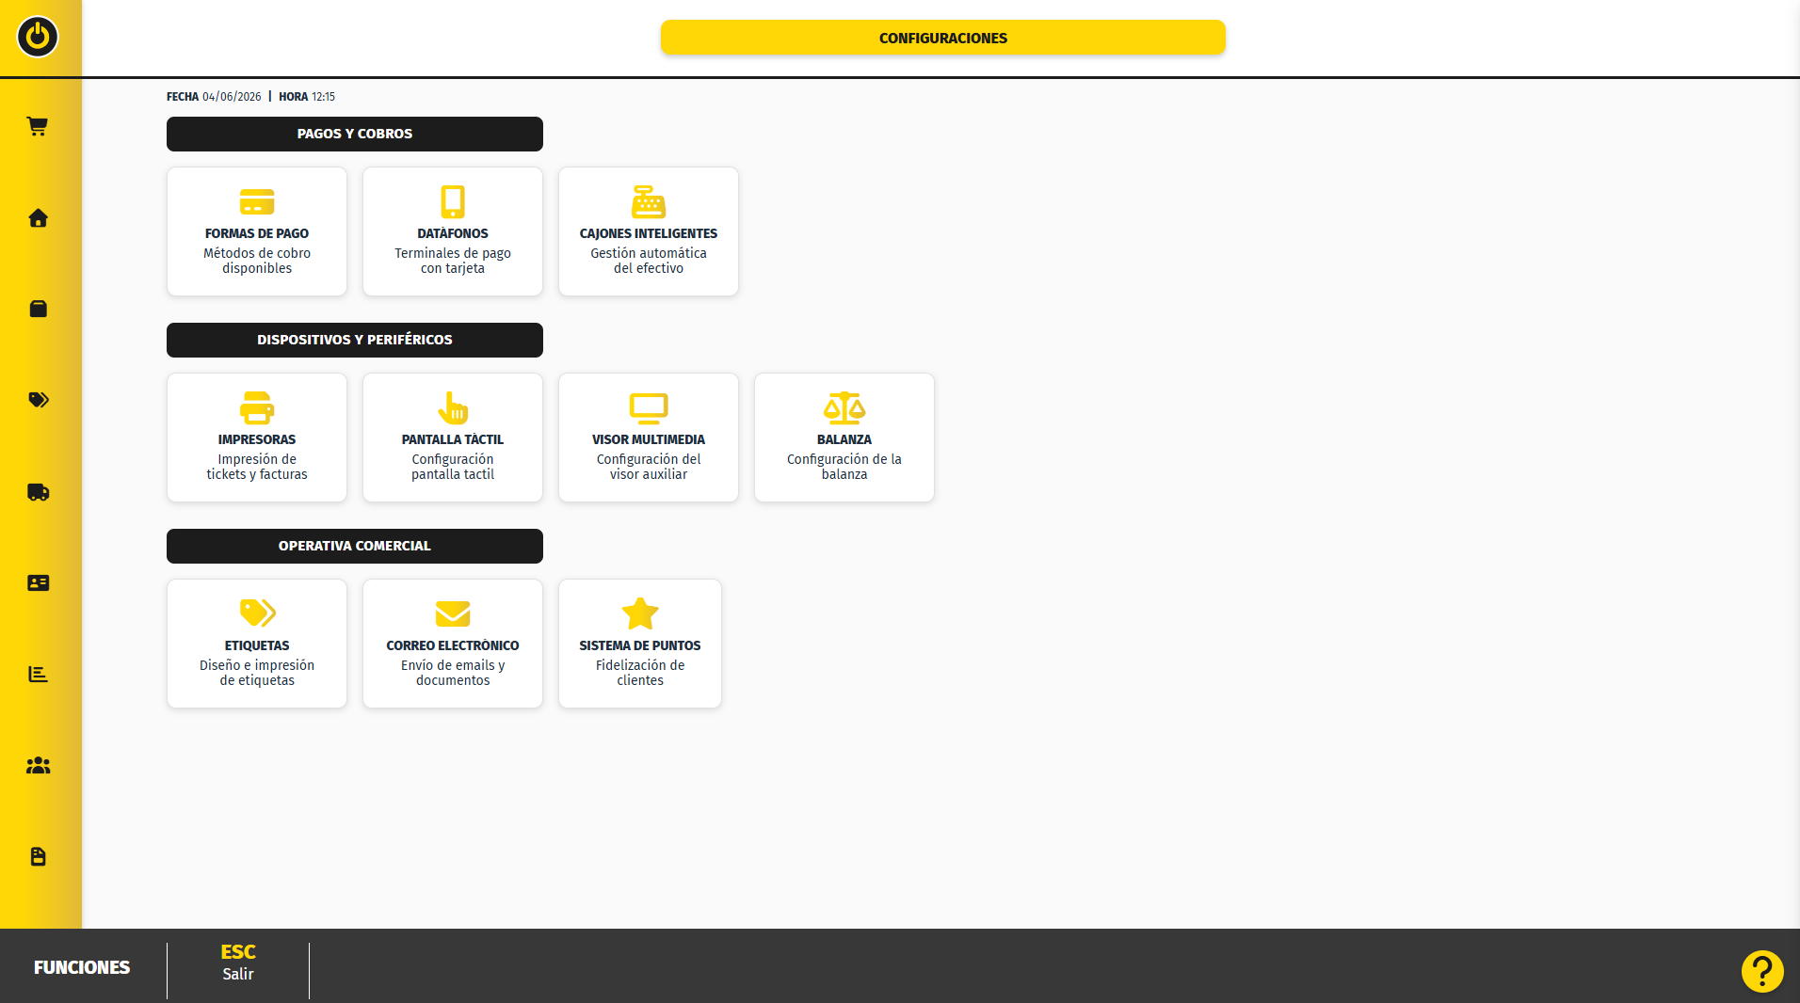Select the price tags sidebar icon
The height and width of the screenshot is (1003, 1800).
point(38,400)
